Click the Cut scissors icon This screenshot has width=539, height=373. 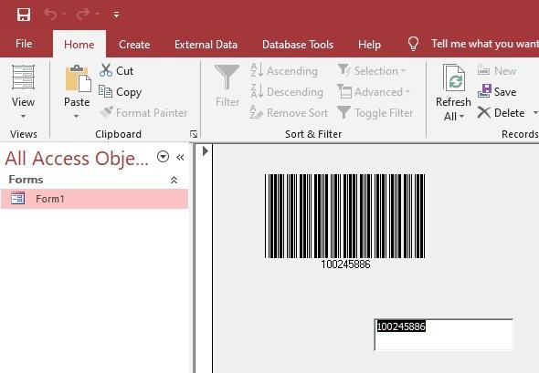[x=106, y=70]
